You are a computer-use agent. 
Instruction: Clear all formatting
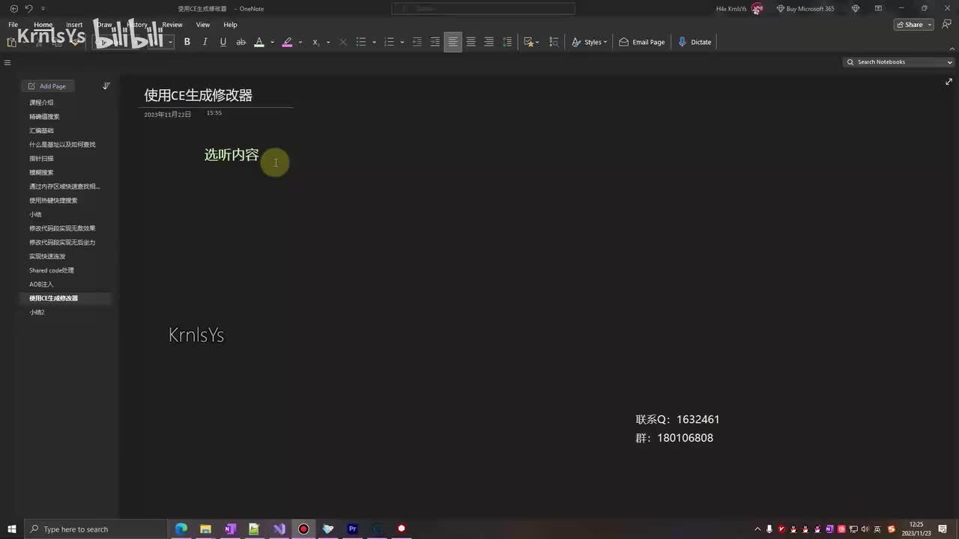(343, 42)
